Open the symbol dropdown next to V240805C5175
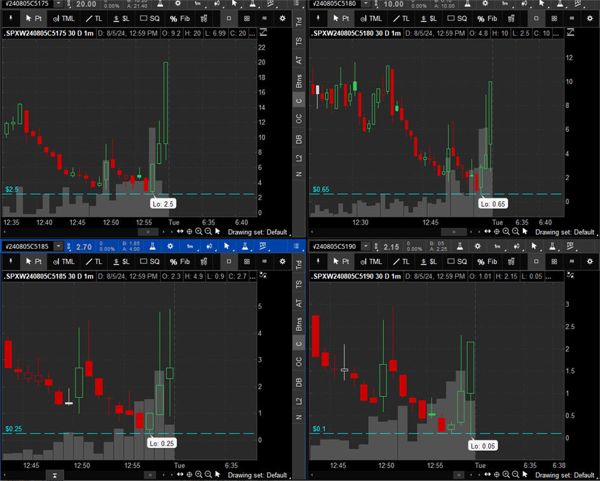The image size is (600, 481). tap(58, 4)
